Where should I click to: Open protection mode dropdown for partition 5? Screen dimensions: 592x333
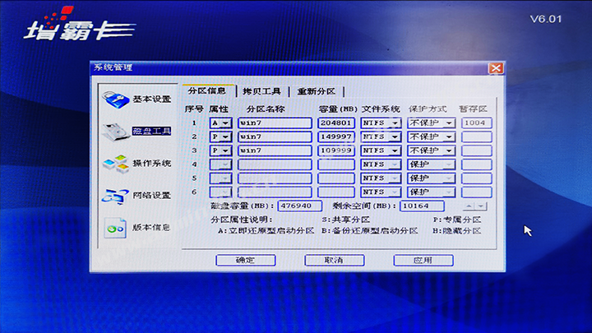click(x=449, y=178)
